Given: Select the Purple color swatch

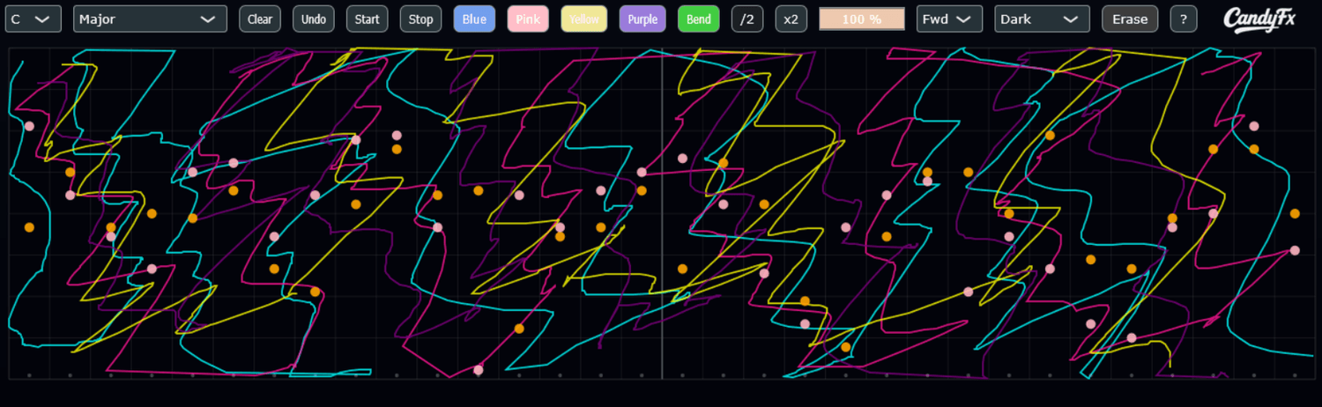Looking at the screenshot, I should pyautogui.click(x=642, y=18).
